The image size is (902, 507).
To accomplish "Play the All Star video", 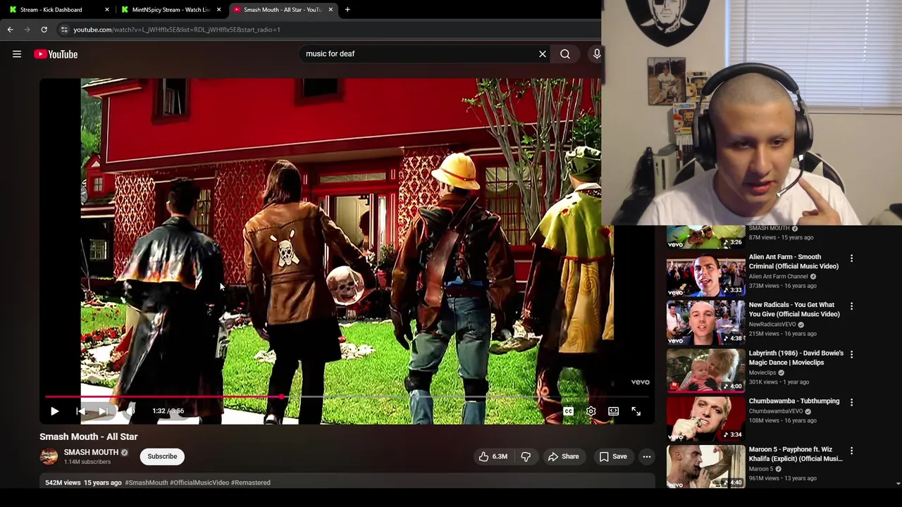I will click(54, 411).
